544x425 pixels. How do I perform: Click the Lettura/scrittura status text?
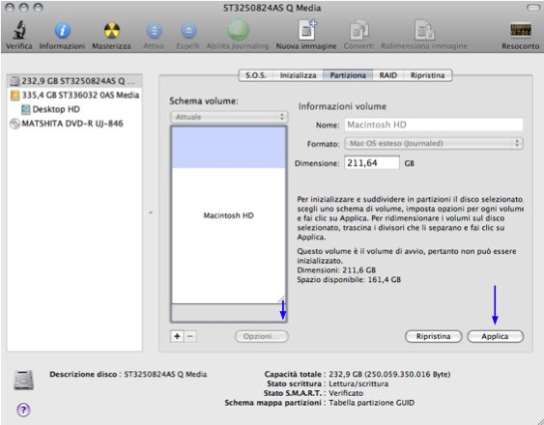coord(358,383)
